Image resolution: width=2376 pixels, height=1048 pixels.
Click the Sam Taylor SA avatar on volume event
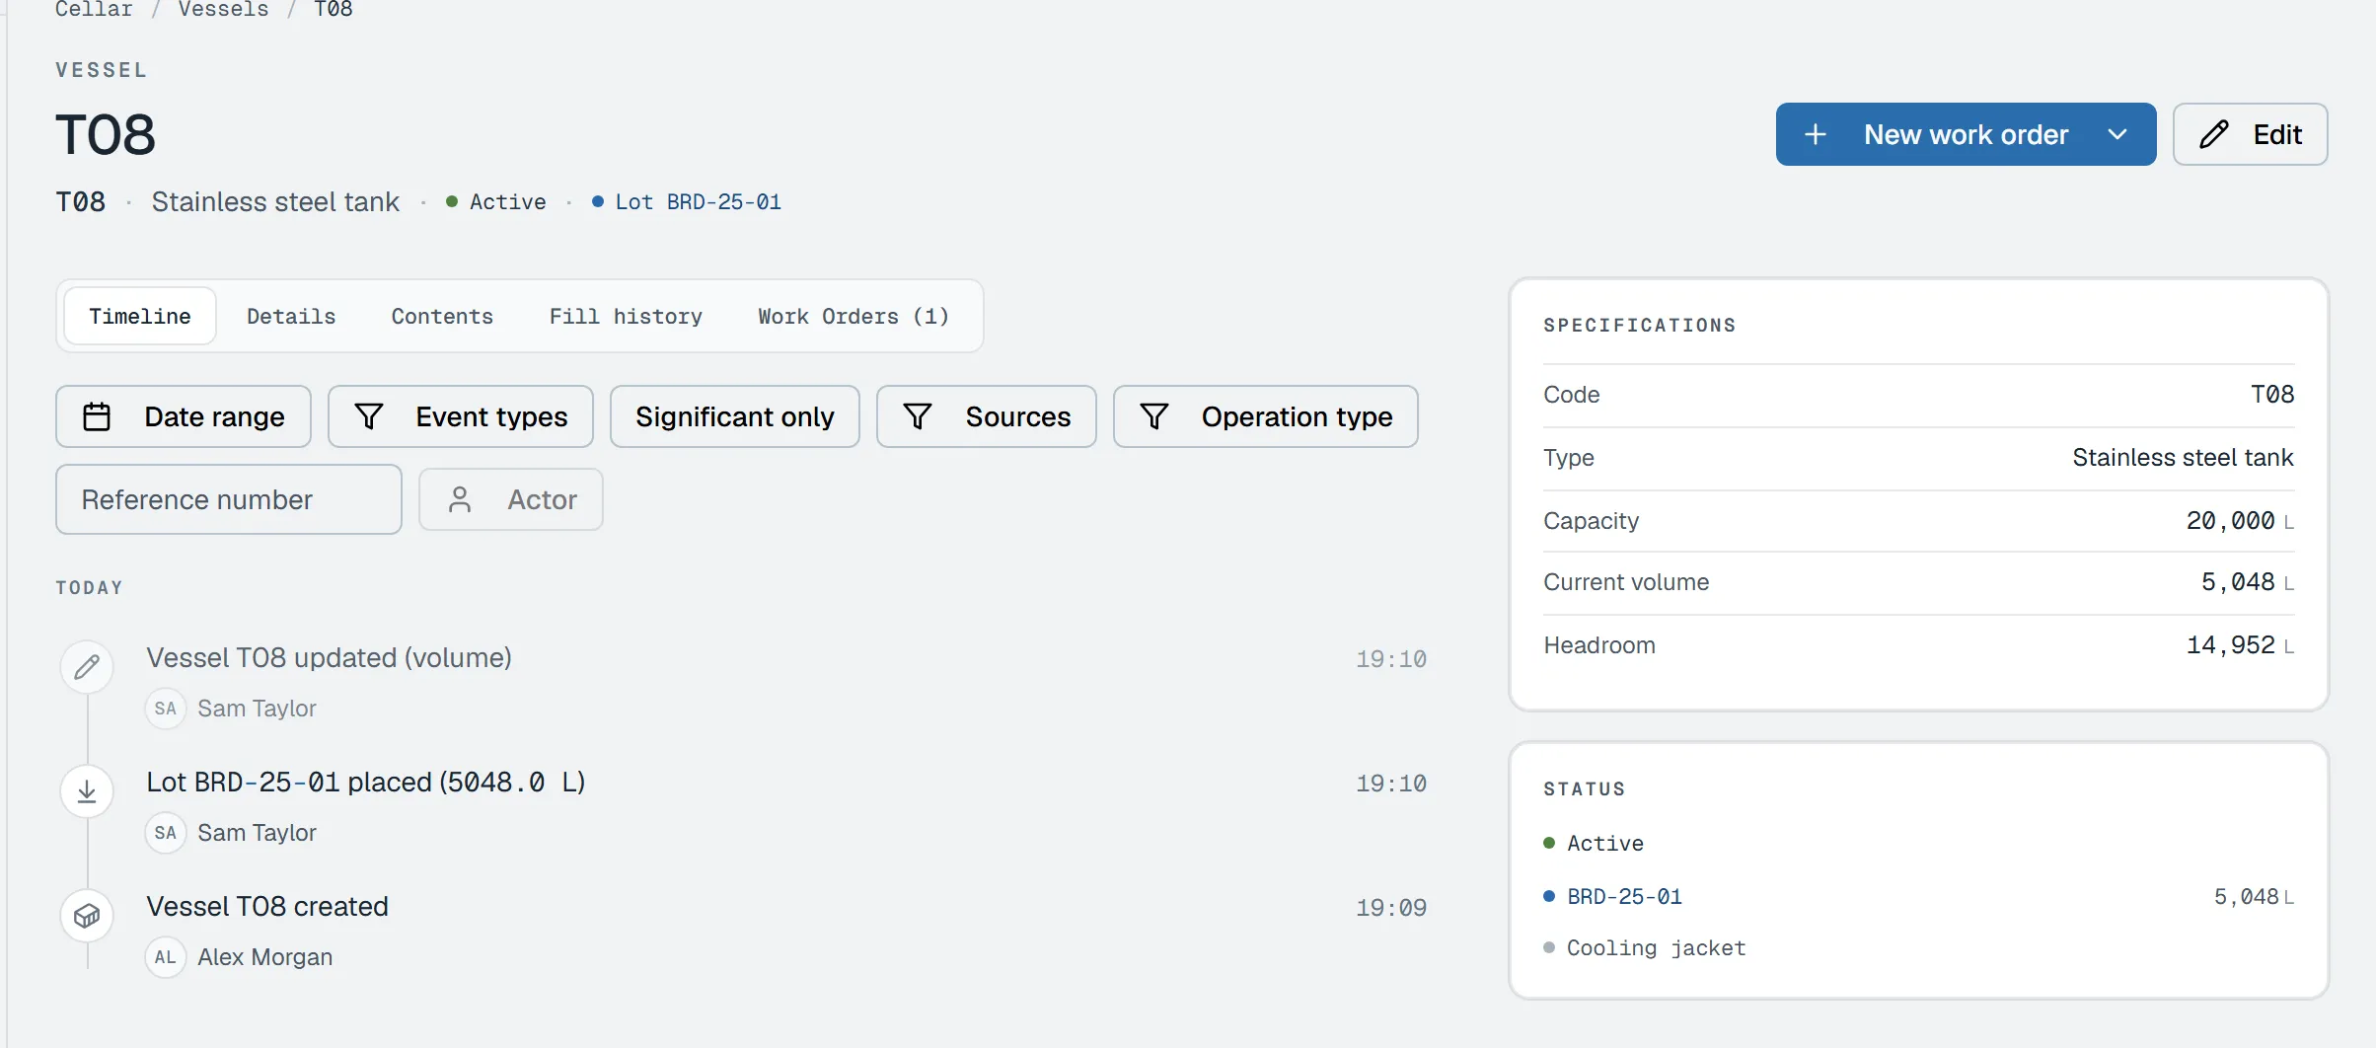[166, 709]
